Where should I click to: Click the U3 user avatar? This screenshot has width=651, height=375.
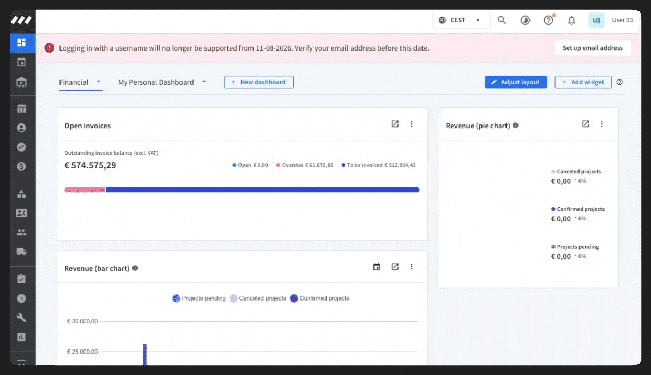(x=597, y=20)
